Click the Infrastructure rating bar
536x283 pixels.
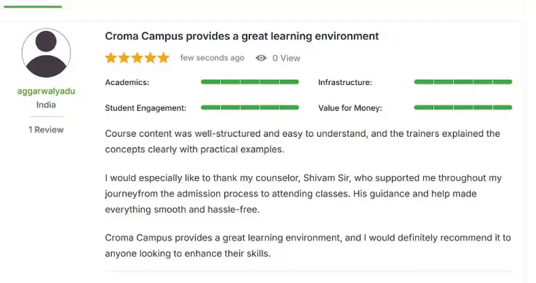pos(463,82)
